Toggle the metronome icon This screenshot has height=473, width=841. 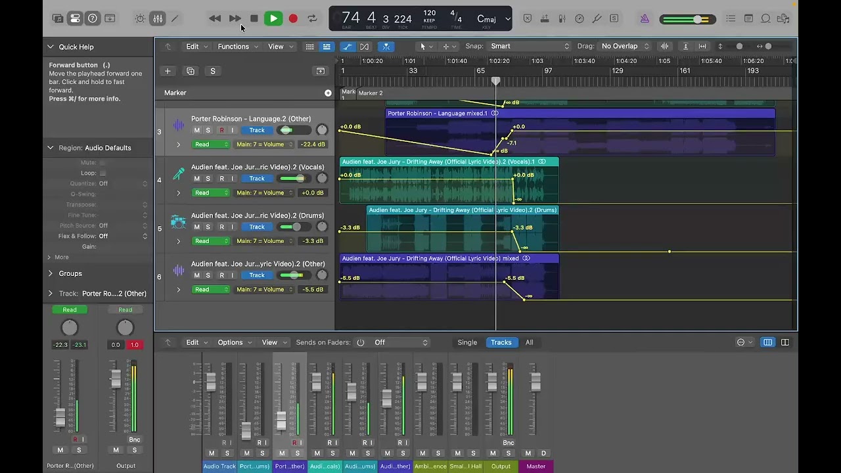pos(645,18)
